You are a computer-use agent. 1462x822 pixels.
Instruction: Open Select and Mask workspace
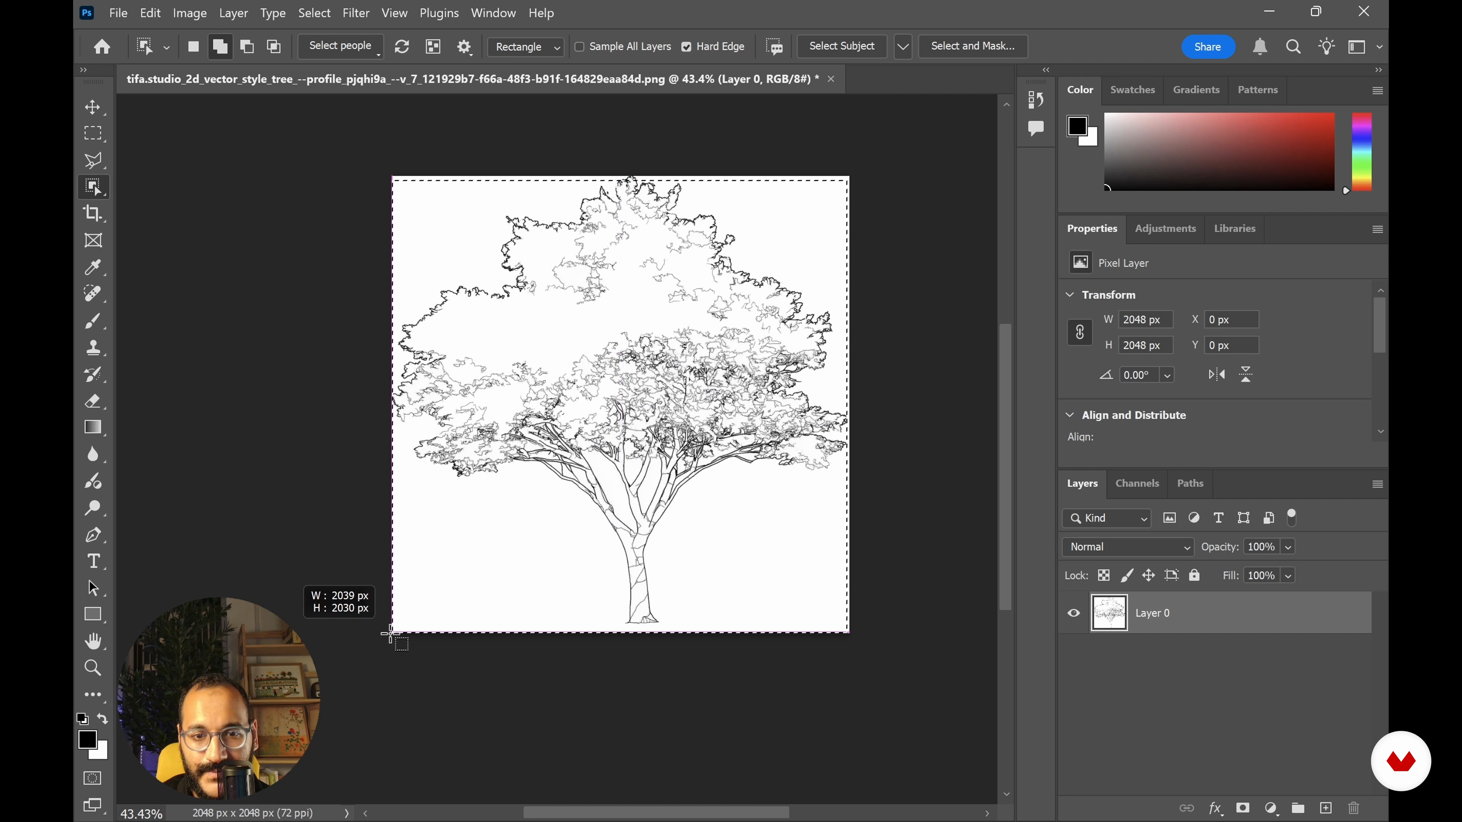coord(973,46)
